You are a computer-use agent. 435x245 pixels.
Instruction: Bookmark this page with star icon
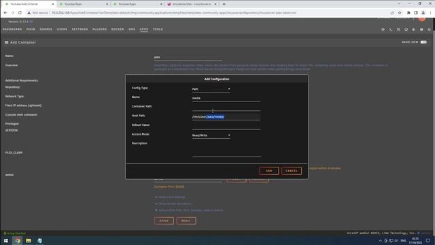(400, 13)
